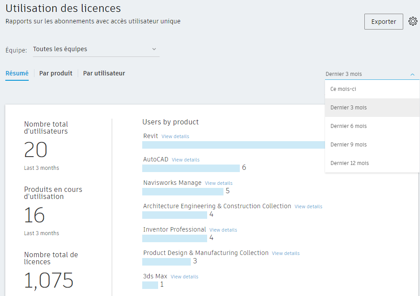
Task: Click the AutoCAD user count 6
Action: coord(244,168)
